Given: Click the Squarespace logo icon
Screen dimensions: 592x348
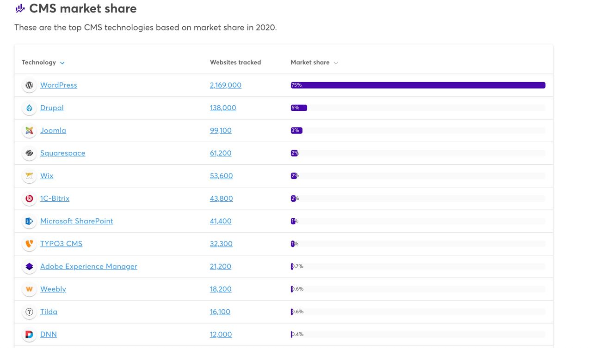Looking at the screenshot, I should coord(29,153).
